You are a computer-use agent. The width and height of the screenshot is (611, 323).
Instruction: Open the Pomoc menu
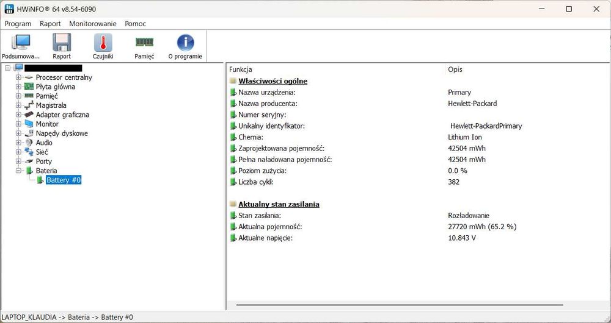(136, 24)
